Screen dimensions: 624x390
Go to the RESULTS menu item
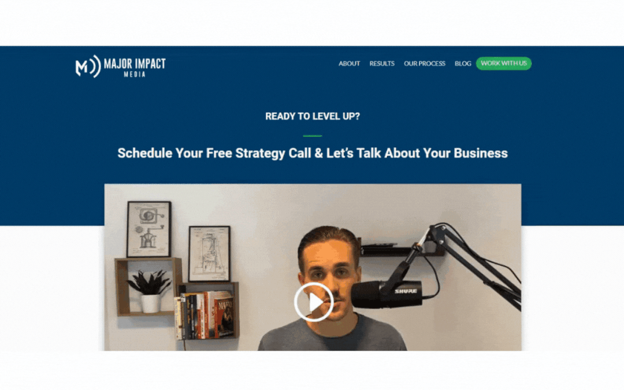[x=382, y=64]
